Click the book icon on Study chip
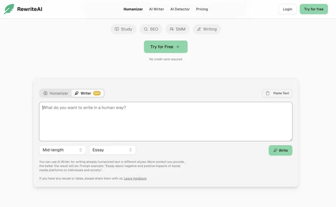 pos(117,29)
